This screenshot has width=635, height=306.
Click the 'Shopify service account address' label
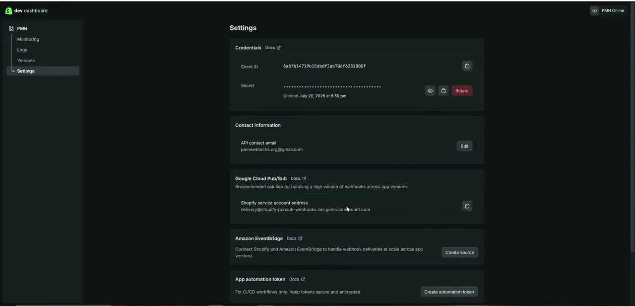[274, 203]
